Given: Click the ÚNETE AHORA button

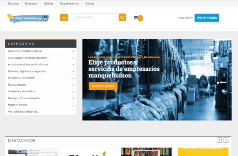Looking at the screenshot, I should pos(207,18).
